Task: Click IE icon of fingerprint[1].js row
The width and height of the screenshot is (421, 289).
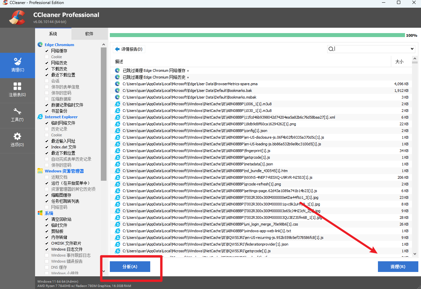Action: 118,151
